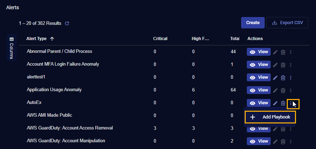Viewport: 316px width, 149px height.
Task: Export alerts with Export CSV button
Action: pyautogui.click(x=287, y=23)
